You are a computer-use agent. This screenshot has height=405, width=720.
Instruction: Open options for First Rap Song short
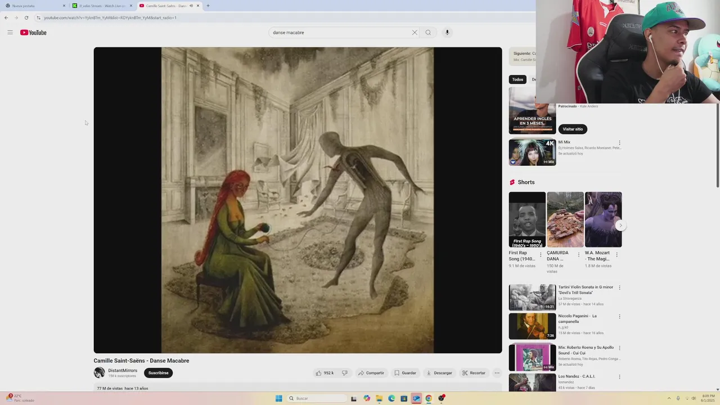(x=541, y=254)
